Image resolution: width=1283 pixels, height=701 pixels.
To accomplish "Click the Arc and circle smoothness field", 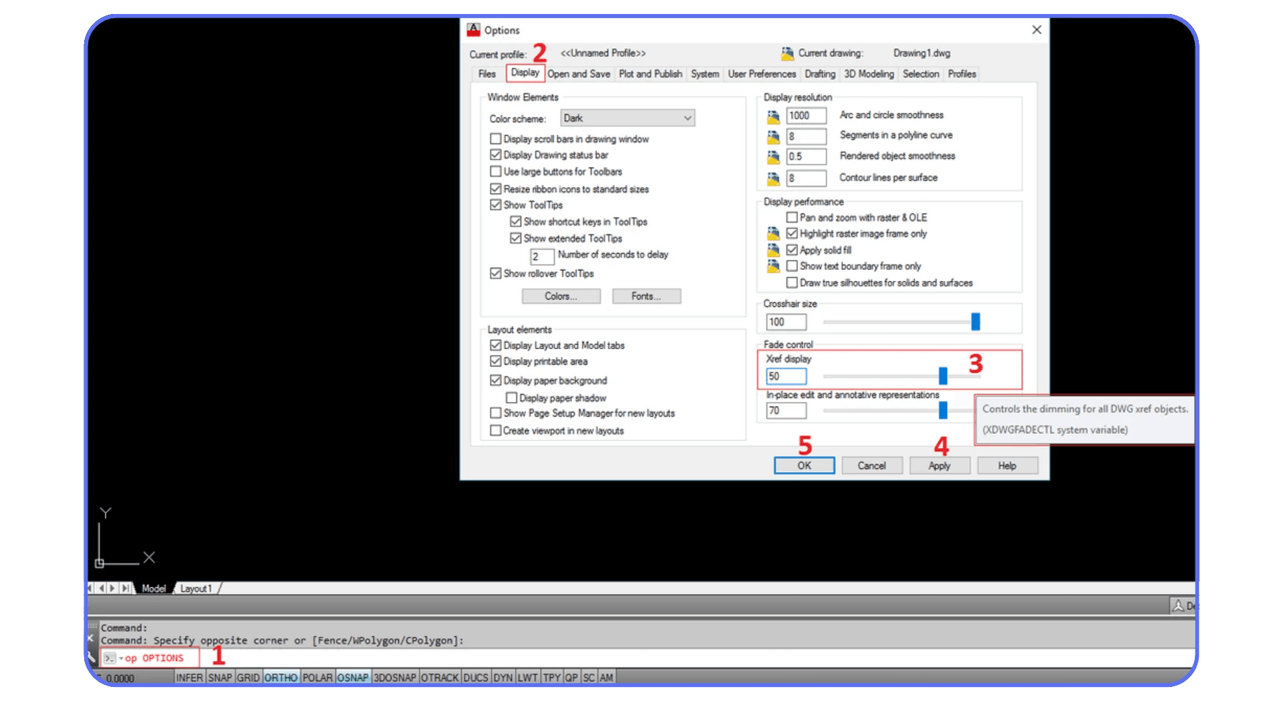I will click(x=807, y=116).
